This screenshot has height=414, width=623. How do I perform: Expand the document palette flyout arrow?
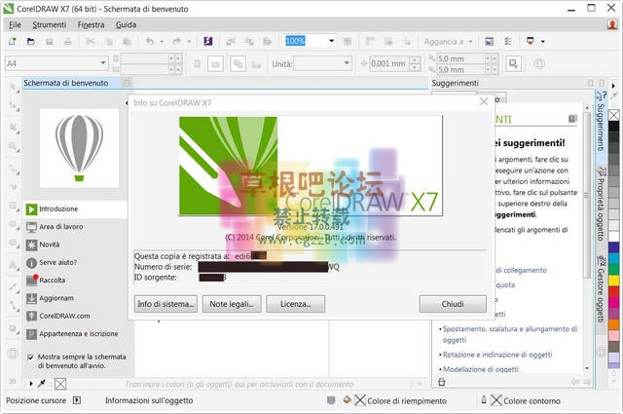pyautogui.click(x=30, y=384)
